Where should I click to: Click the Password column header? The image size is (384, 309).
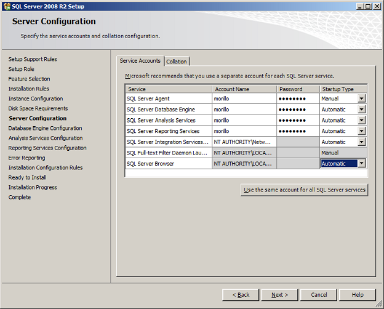coord(298,89)
